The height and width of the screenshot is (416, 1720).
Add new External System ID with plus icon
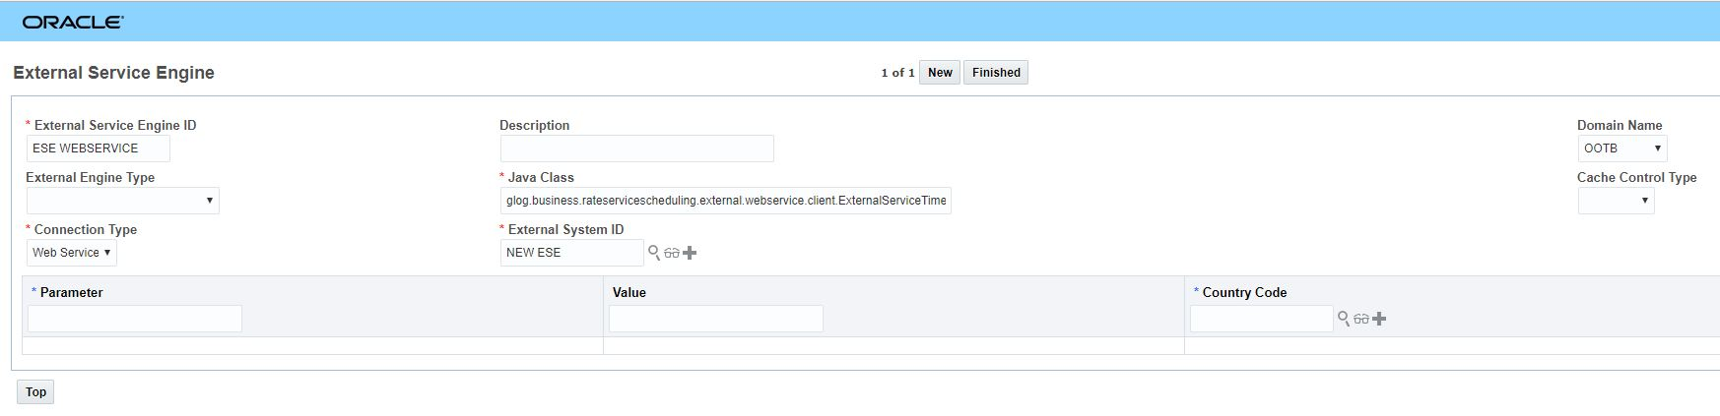[x=690, y=253]
